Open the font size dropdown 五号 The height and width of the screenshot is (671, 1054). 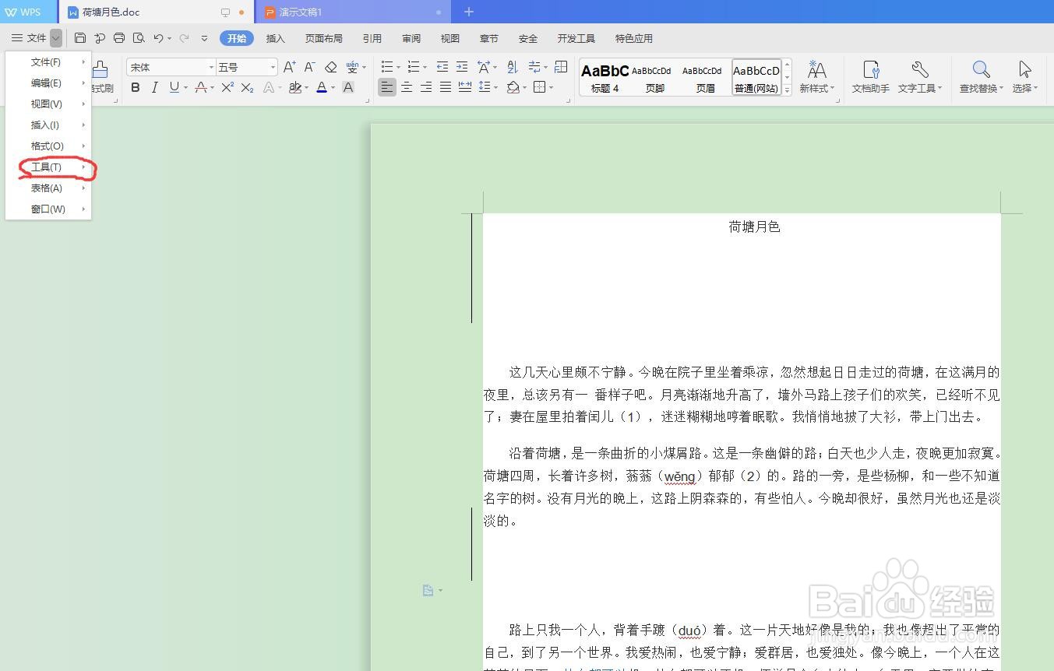coord(273,67)
